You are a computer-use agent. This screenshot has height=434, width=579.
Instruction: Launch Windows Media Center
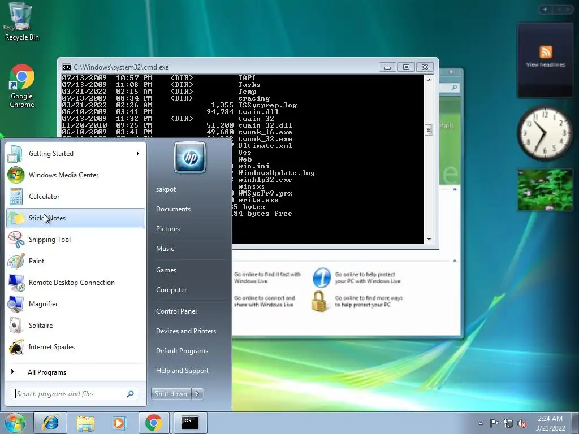tap(75, 175)
